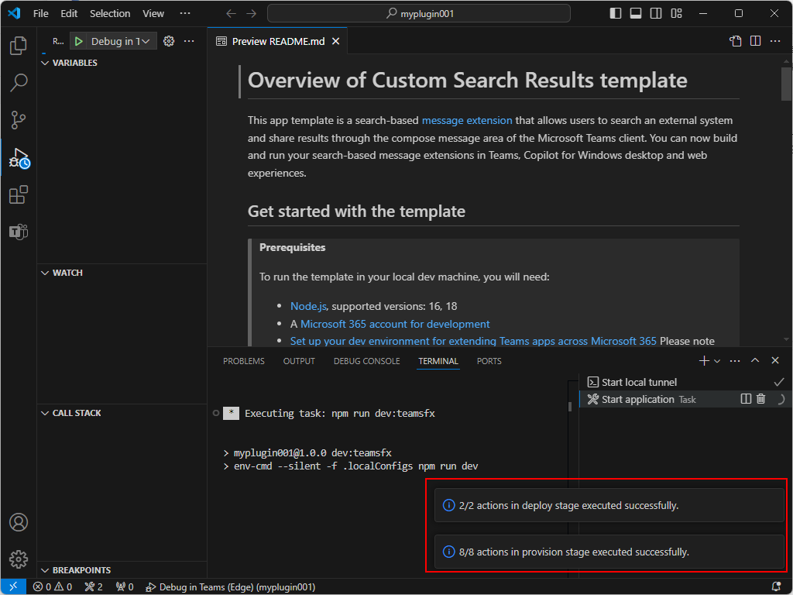The width and height of the screenshot is (793, 595).
Task: Open the Selection menu
Action: tap(110, 14)
